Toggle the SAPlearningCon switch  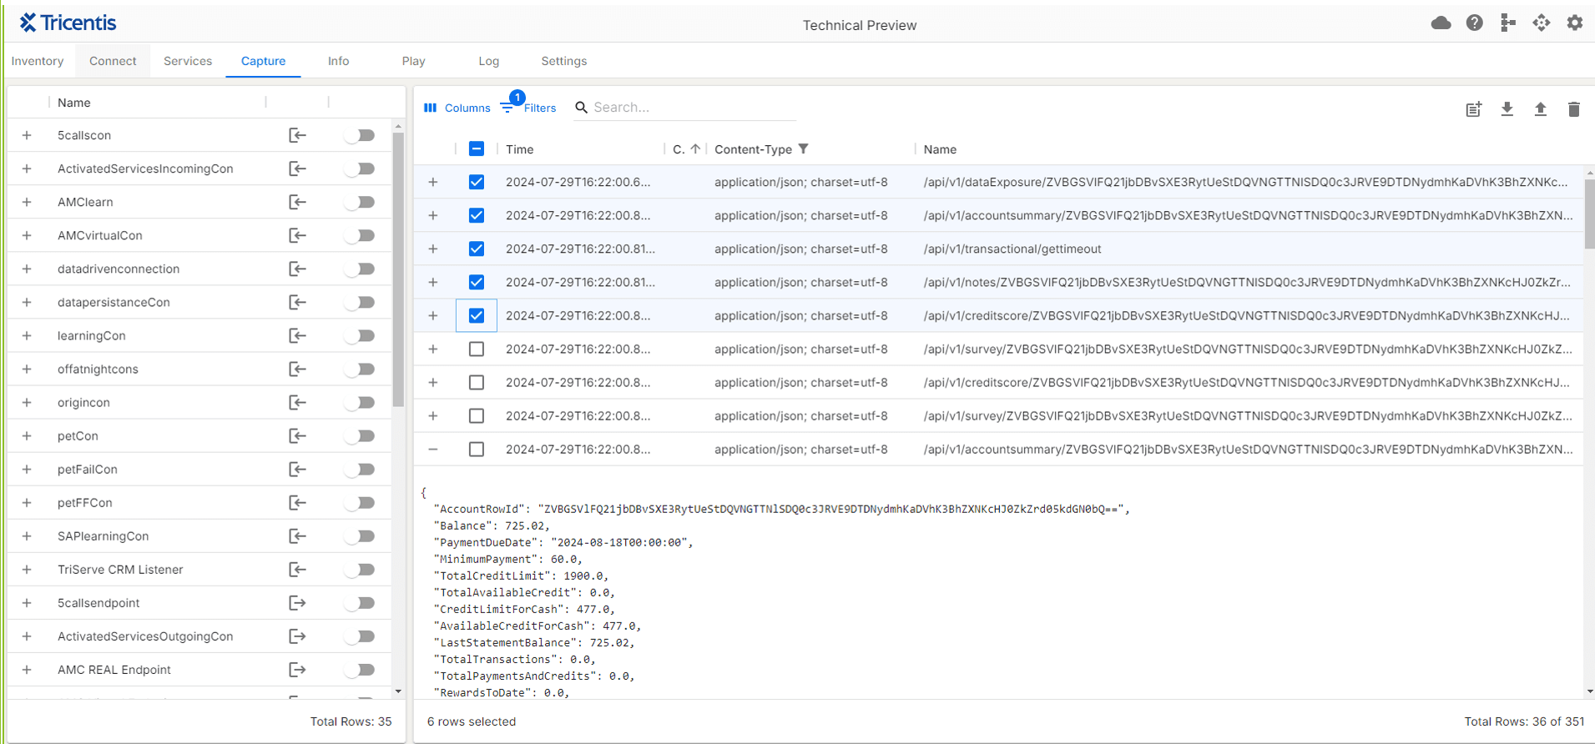pos(360,536)
